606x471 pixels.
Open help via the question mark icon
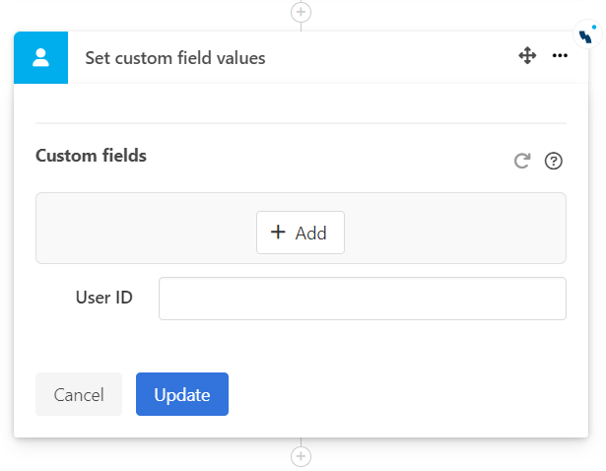click(554, 161)
